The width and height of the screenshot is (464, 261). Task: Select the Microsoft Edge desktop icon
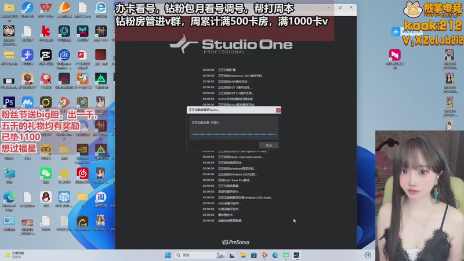click(x=9, y=197)
